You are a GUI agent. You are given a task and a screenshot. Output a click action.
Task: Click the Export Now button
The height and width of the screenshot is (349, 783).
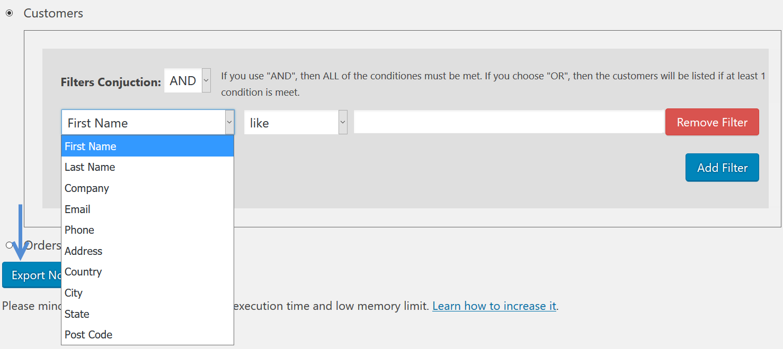pyautogui.click(x=32, y=275)
